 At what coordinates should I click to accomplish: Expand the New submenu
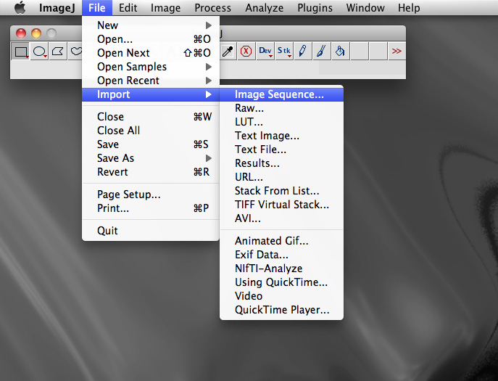(151, 25)
